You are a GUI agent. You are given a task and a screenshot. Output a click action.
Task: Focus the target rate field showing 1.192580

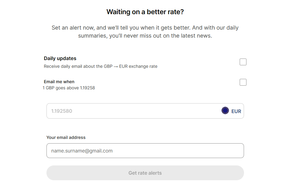[145, 111]
